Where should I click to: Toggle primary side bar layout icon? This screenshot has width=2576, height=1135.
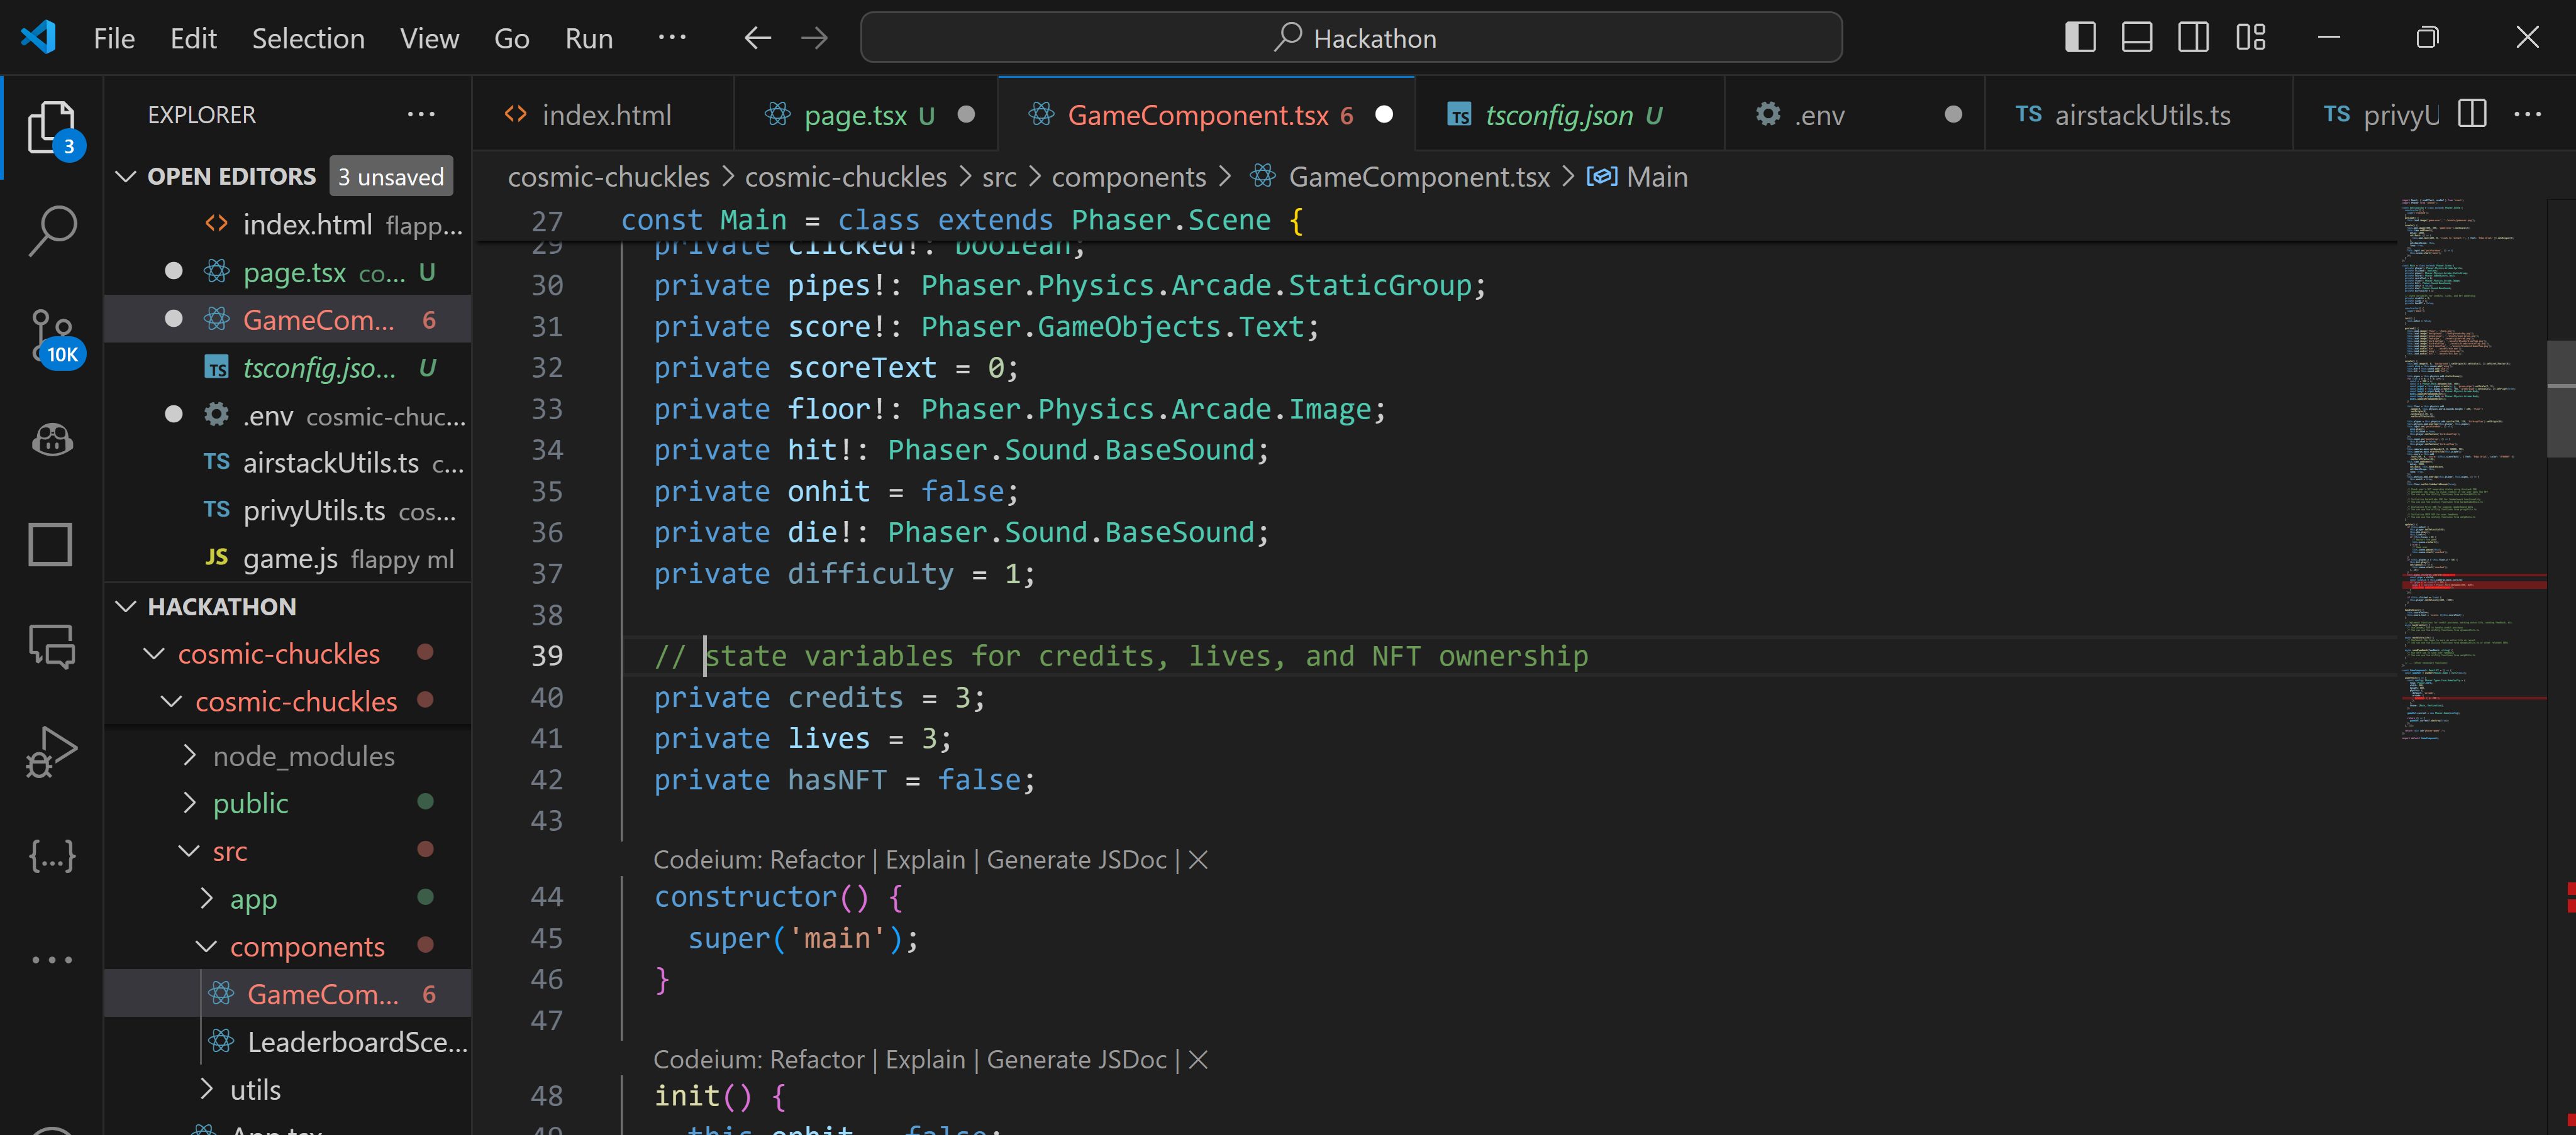(2080, 38)
